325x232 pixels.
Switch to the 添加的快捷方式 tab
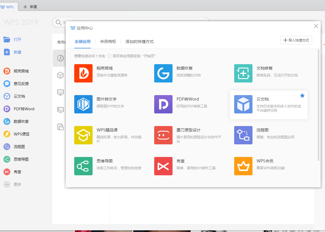139,42
